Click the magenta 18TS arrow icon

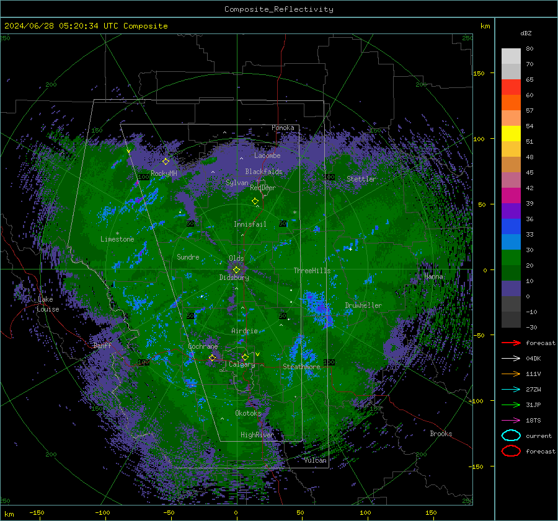point(511,421)
